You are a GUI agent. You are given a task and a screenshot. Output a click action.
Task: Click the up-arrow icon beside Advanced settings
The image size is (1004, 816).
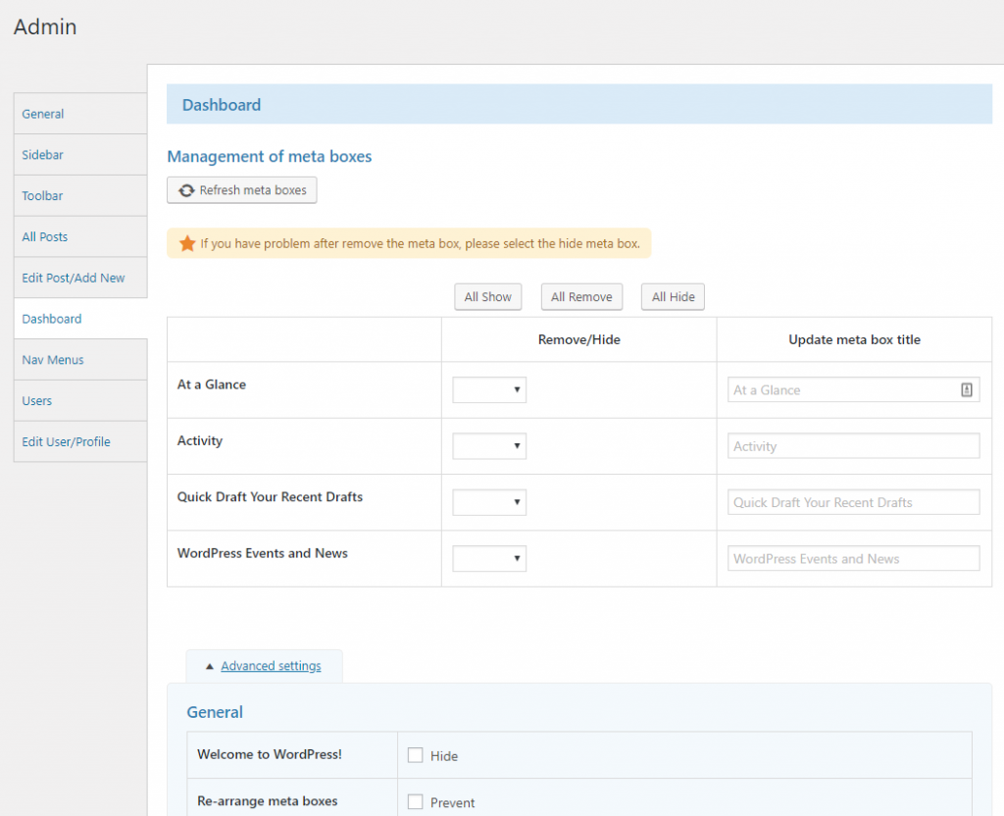click(x=209, y=665)
